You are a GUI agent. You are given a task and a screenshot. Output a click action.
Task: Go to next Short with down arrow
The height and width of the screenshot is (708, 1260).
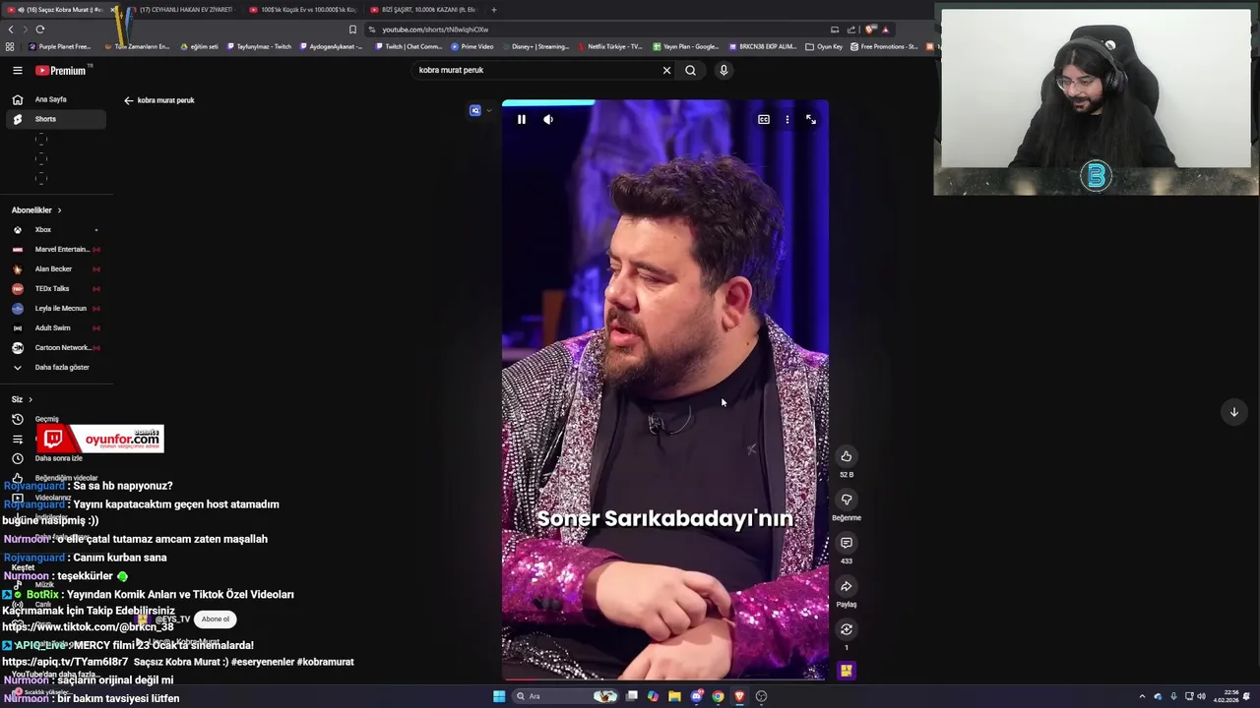[x=1233, y=412]
